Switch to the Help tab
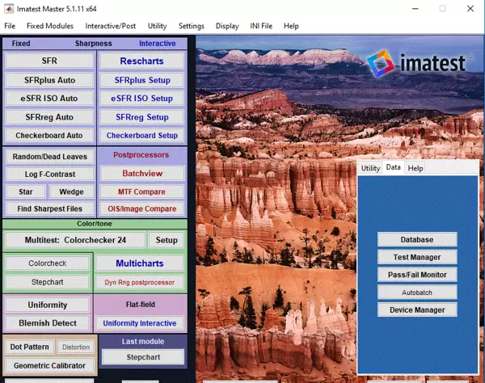 pos(415,168)
